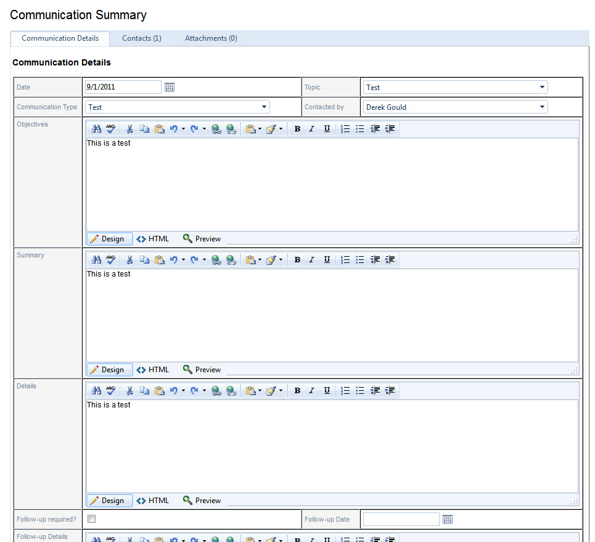Open the Topic dropdown
This screenshot has width=595, height=542.
tap(542, 88)
